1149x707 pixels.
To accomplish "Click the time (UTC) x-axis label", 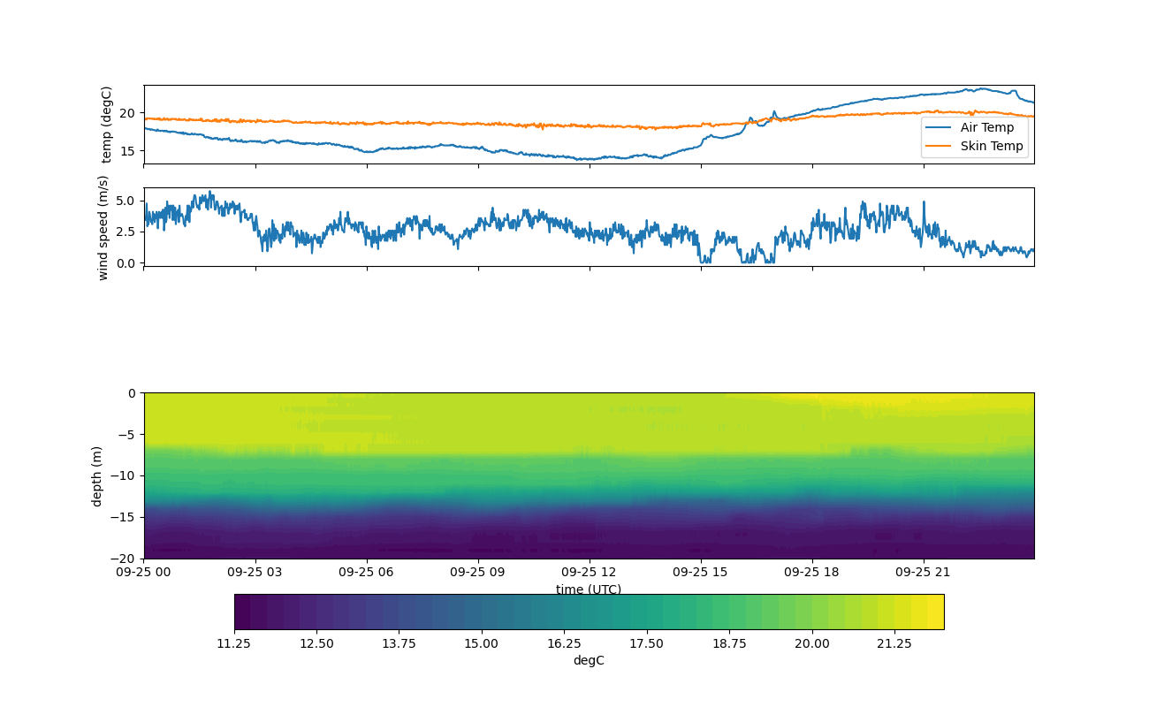I will click(589, 589).
